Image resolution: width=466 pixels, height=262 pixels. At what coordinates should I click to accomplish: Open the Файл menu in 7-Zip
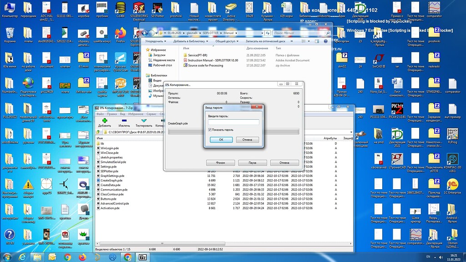(100, 114)
